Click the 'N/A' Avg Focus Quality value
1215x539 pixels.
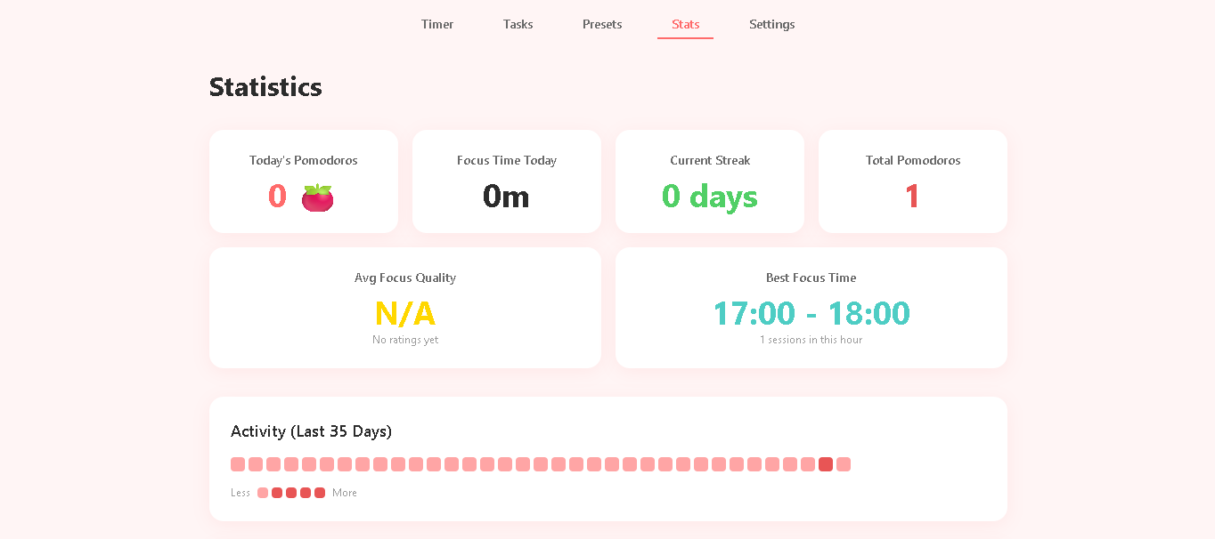pyautogui.click(x=405, y=313)
